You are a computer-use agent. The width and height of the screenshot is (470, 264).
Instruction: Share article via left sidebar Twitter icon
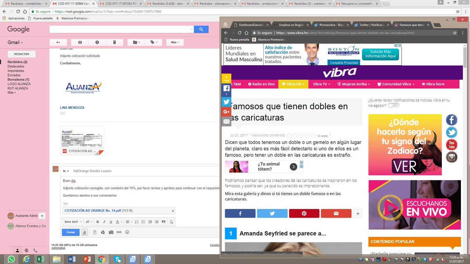coord(226,102)
